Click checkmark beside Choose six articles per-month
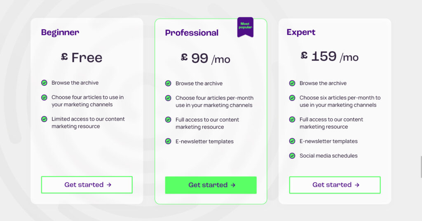 [292, 98]
